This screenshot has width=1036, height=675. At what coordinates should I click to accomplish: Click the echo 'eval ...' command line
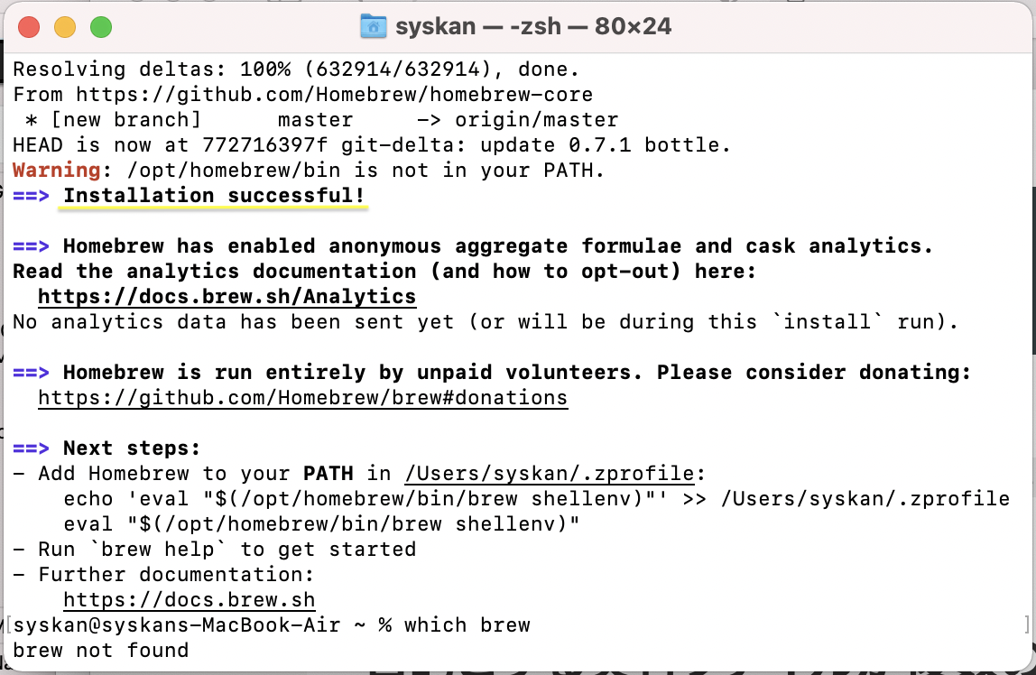536,499
